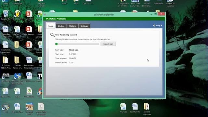Maximize the Windows Defender window
This screenshot has height=117, width=208.
[156, 14]
